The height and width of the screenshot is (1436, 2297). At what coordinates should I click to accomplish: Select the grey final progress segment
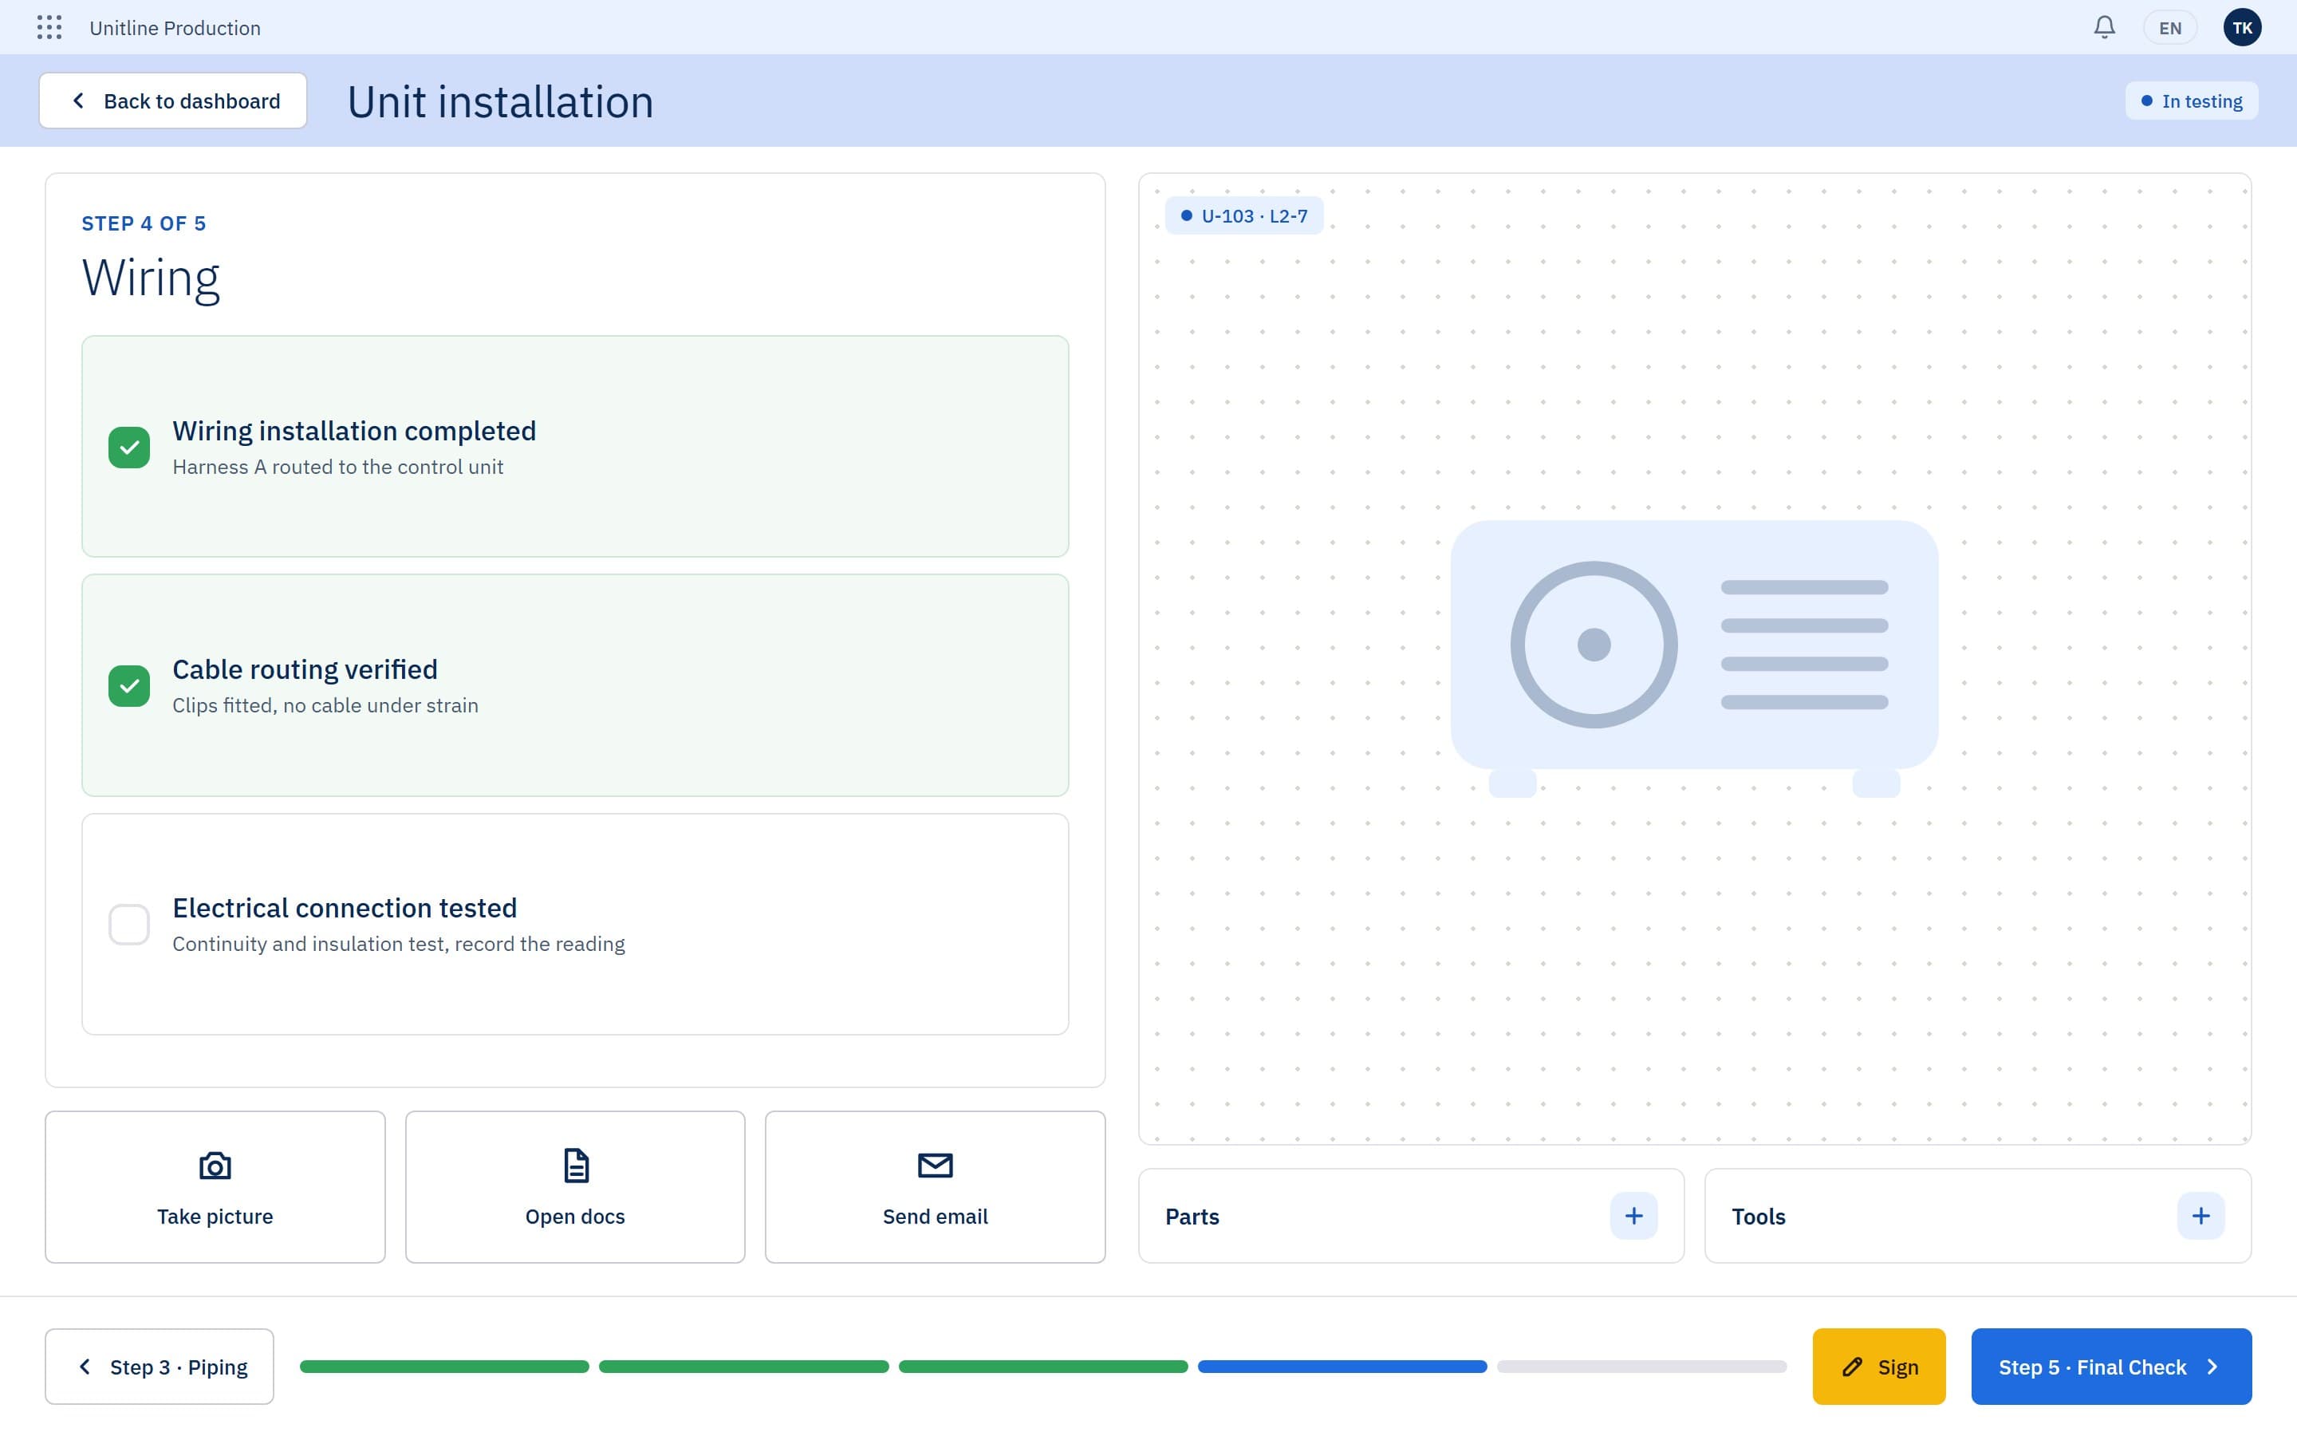(x=1642, y=1367)
